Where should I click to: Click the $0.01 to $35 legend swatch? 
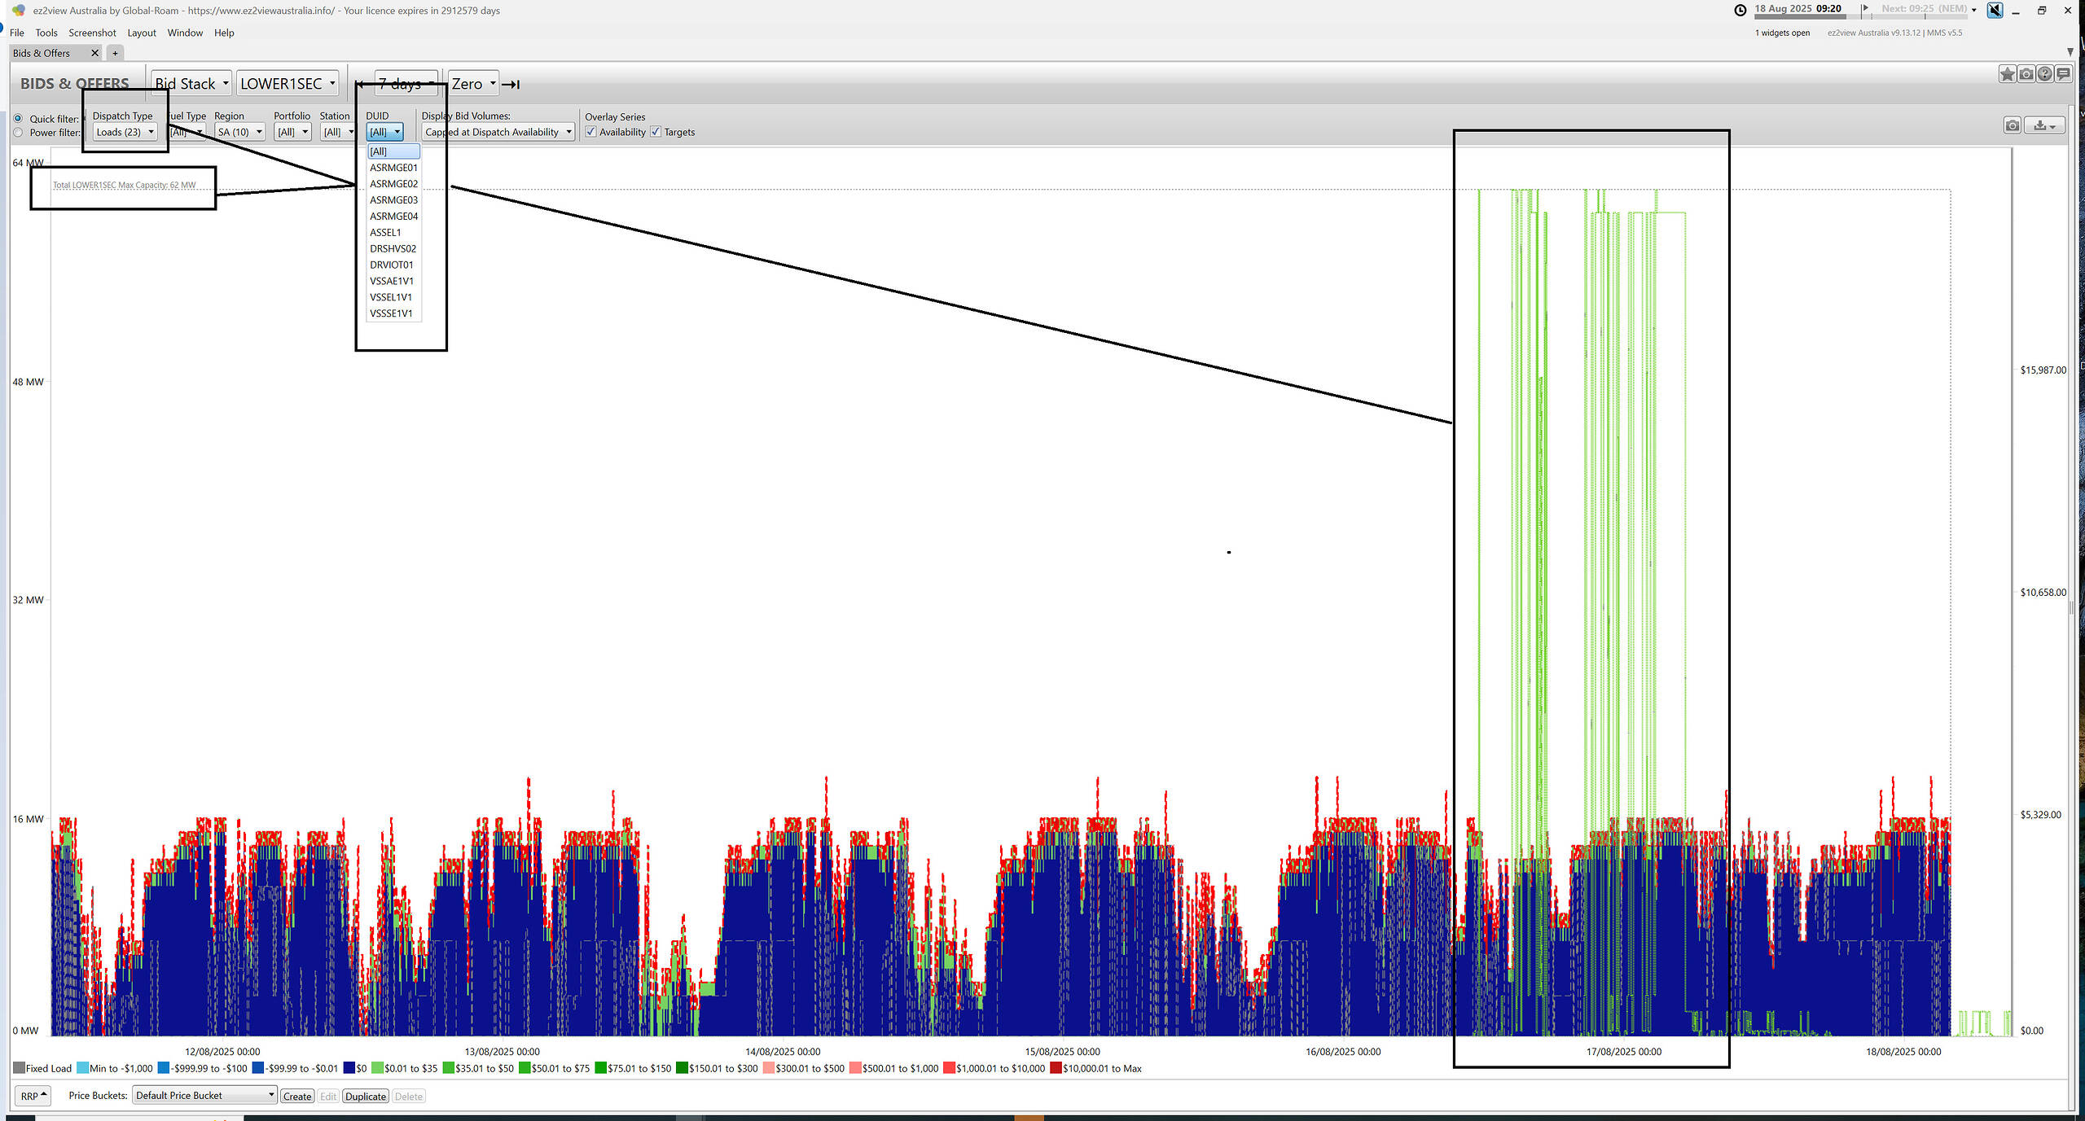pyautogui.click(x=377, y=1068)
